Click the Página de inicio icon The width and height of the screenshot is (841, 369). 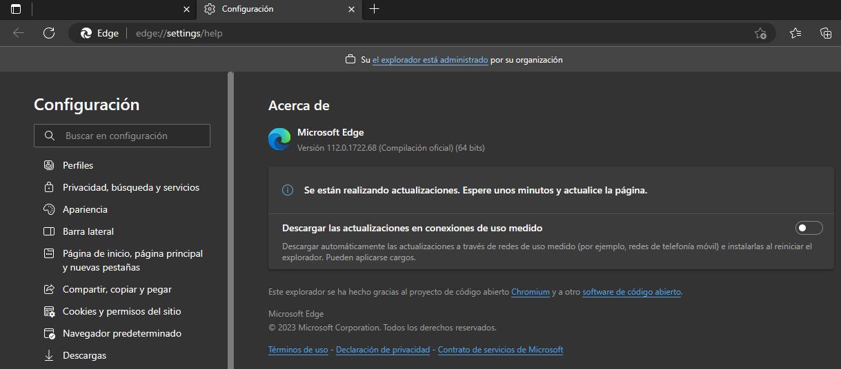pyautogui.click(x=49, y=253)
